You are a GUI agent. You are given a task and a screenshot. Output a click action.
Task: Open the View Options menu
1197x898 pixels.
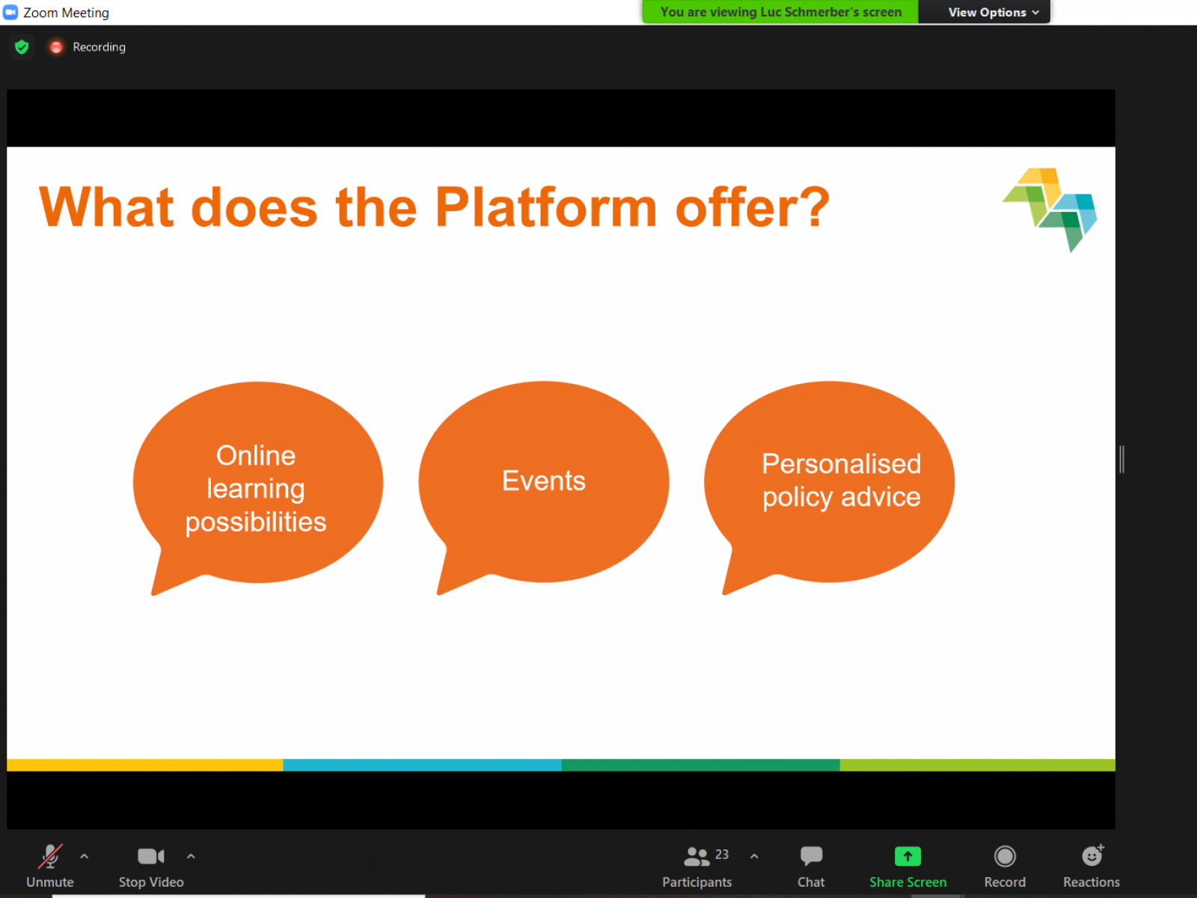[x=993, y=12]
